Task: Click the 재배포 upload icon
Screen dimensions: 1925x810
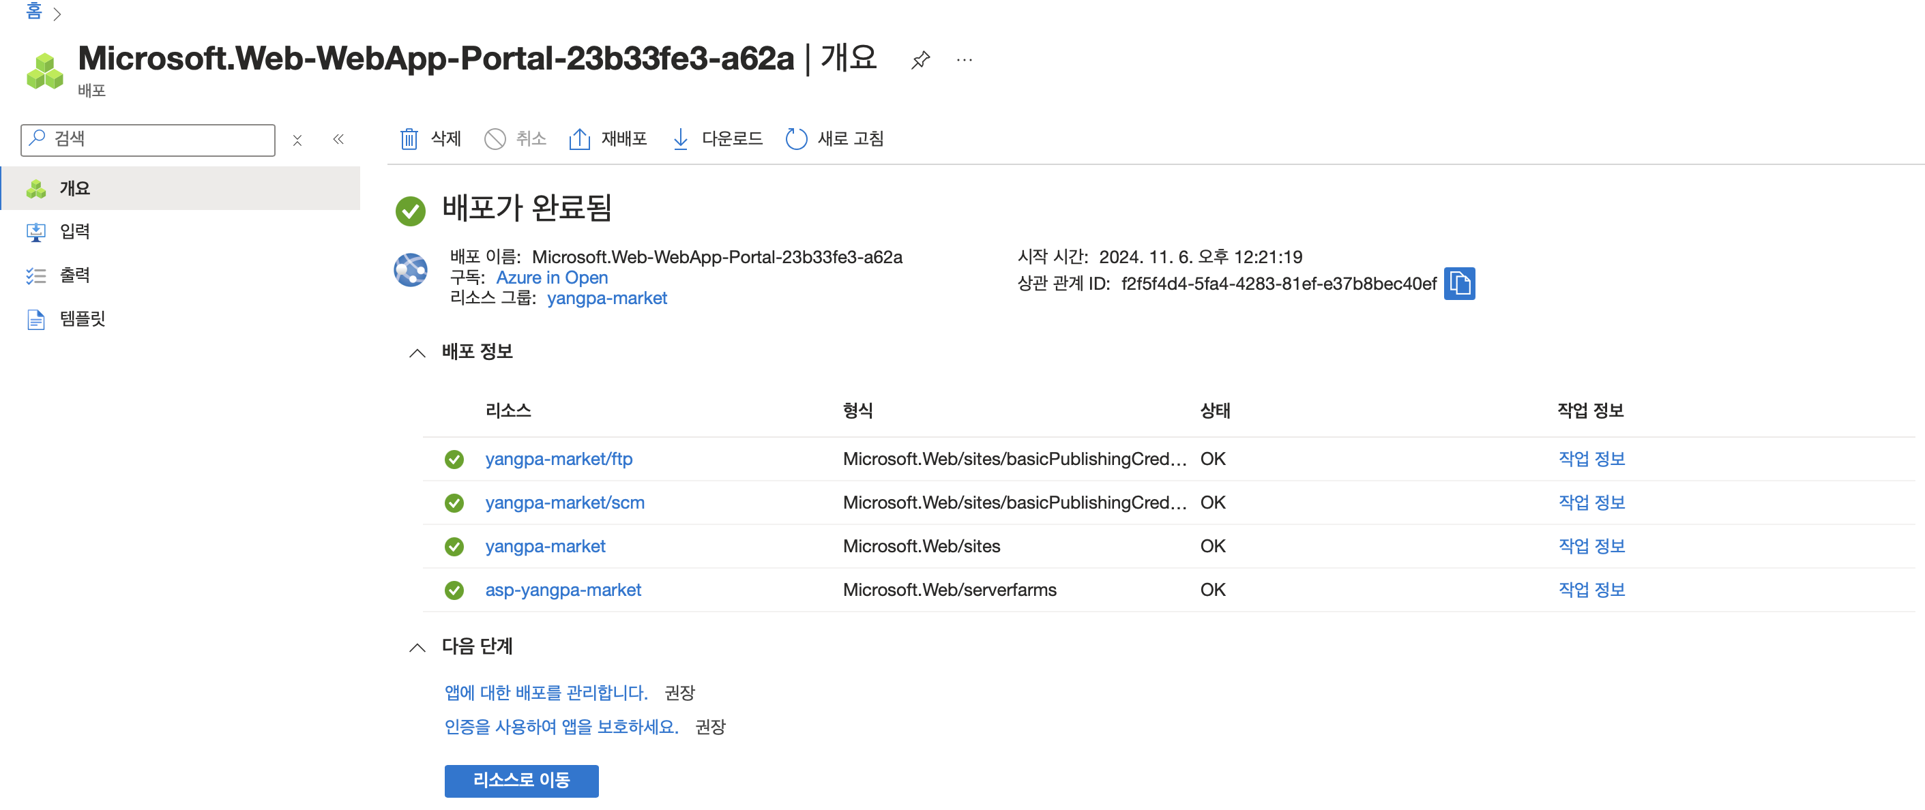Action: point(579,139)
